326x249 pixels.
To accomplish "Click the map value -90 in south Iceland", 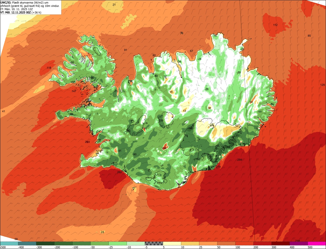I will [x=135, y=154].
